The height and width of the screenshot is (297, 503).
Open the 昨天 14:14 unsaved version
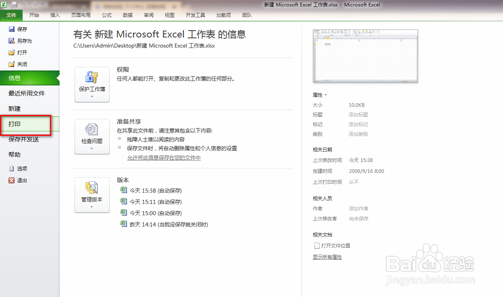pyautogui.click(x=164, y=224)
